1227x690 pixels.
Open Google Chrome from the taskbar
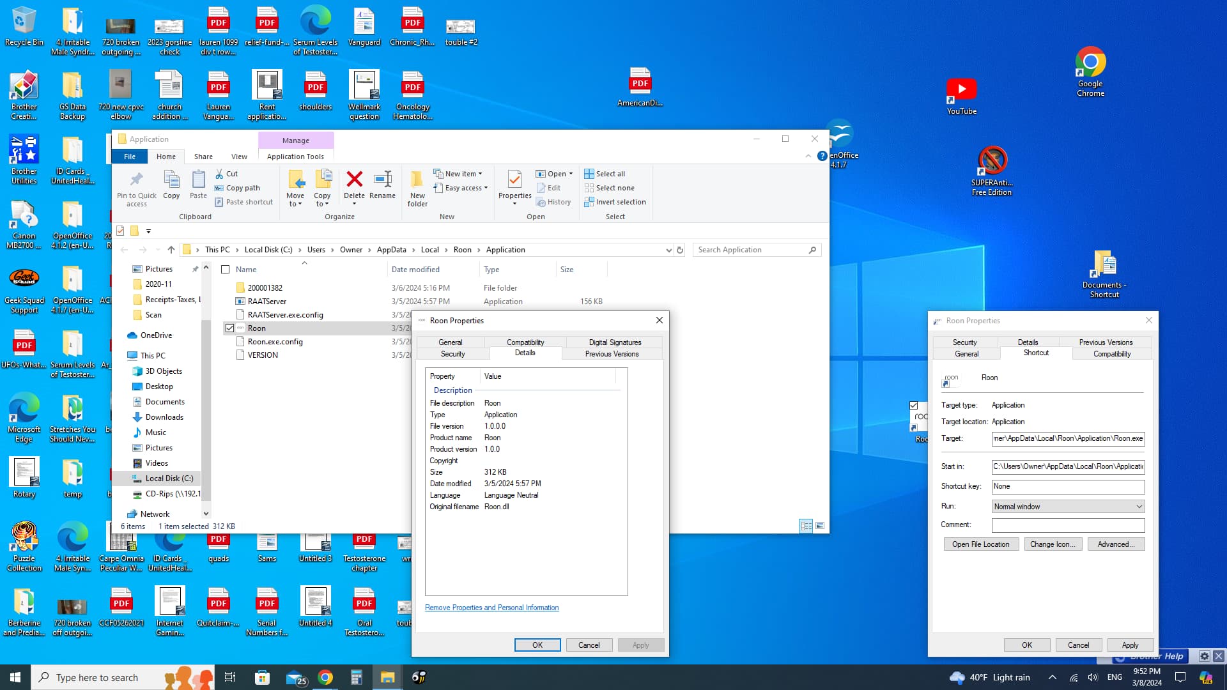click(x=325, y=677)
